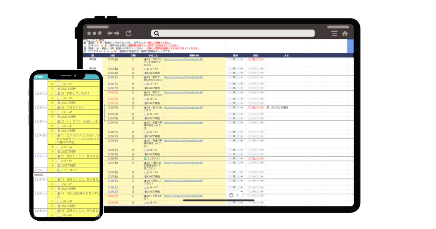Click the browser forward arrow on tablet
This screenshot has width=436, height=229.
point(117,33)
